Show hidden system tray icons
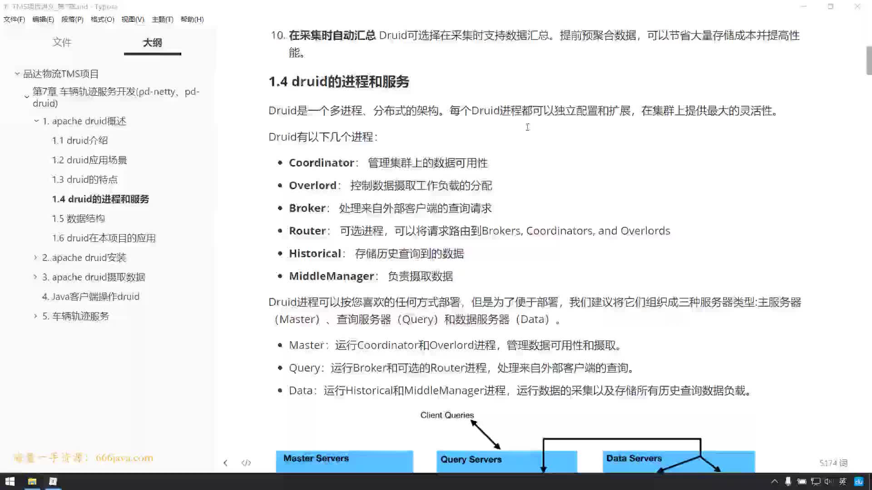The height and width of the screenshot is (490, 872). tap(775, 481)
